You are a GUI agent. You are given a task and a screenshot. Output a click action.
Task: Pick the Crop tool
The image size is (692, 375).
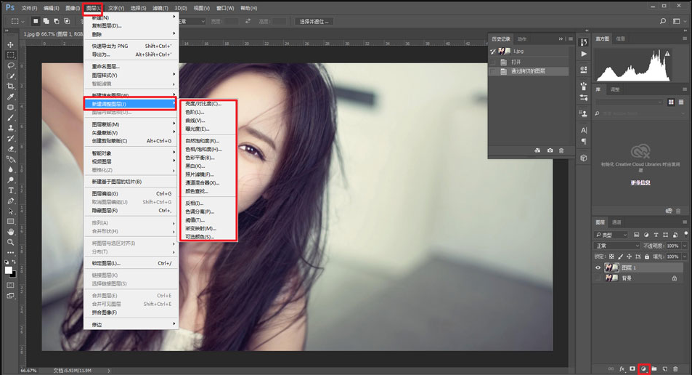tap(10, 86)
